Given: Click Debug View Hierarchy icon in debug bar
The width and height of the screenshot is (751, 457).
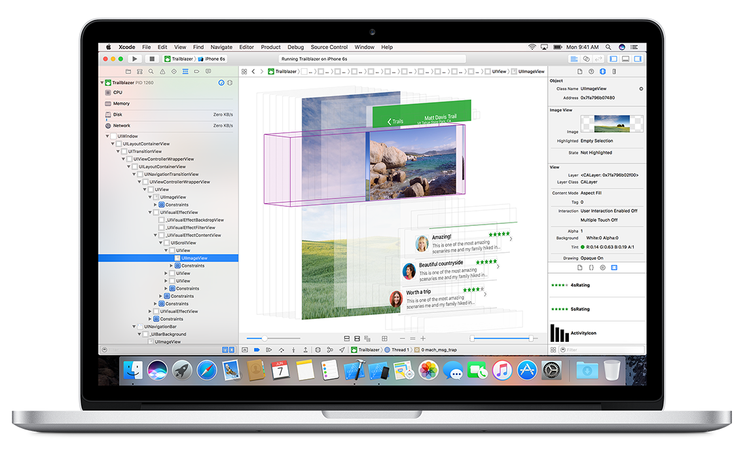Looking at the screenshot, I should (x=318, y=350).
